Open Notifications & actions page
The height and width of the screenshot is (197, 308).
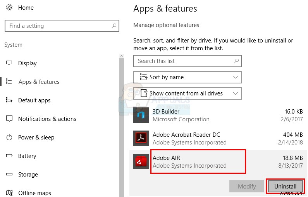(47, 119)
